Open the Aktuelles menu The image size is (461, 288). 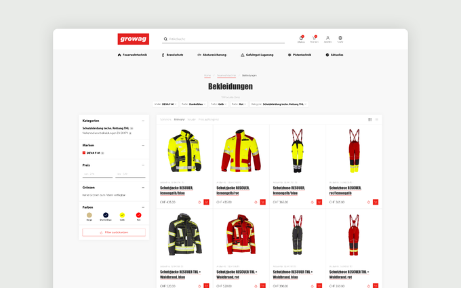[334, 55]
